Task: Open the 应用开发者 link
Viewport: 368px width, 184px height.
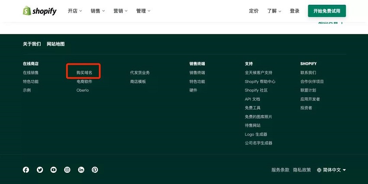Action: [310, 99]
